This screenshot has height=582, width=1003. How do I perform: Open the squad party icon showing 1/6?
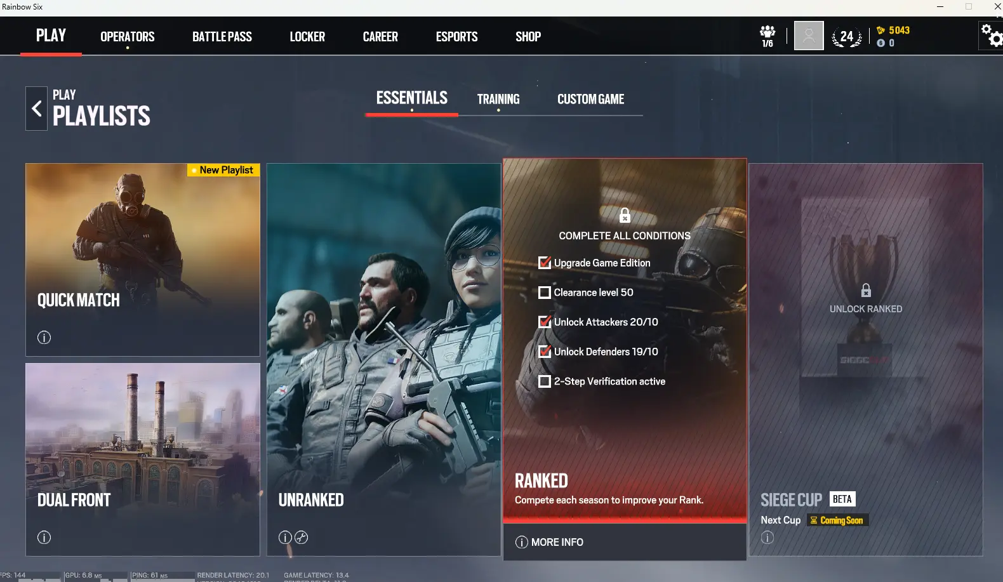767,36
